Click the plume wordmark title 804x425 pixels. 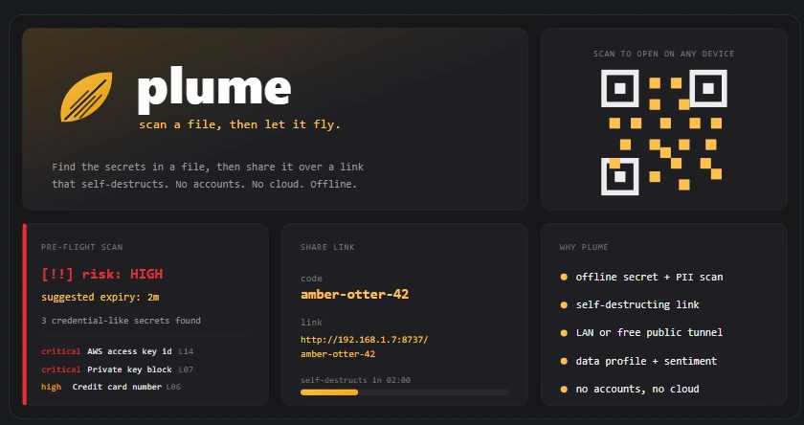[x=214, y=90]
